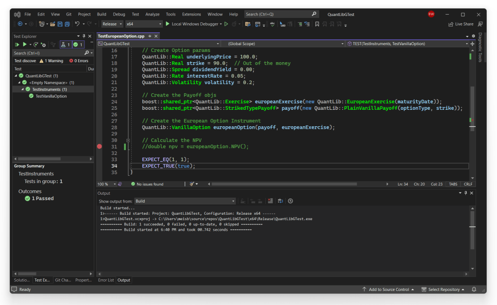Click Run Failed Tests icon
This screenshot has height=305, width=497.
pyautogui.click(x=43, y=45)
